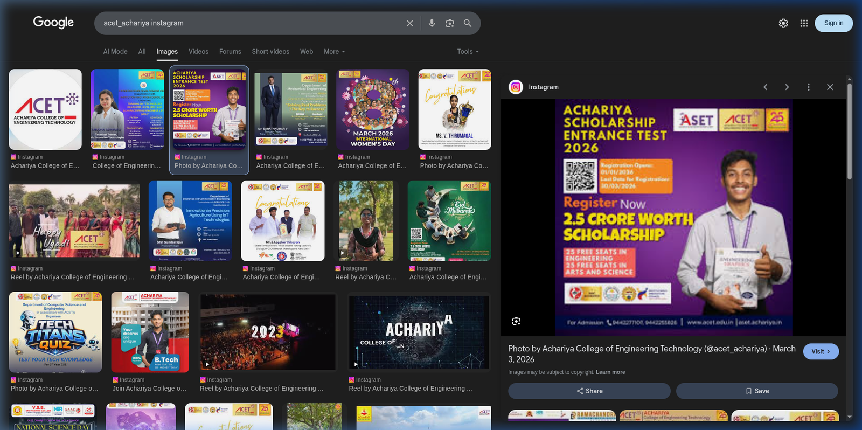This screenshot has width=862, height=430.
Task: Open the large scholarship preview image
Action: pyautogui.click(x=673, y=217)
